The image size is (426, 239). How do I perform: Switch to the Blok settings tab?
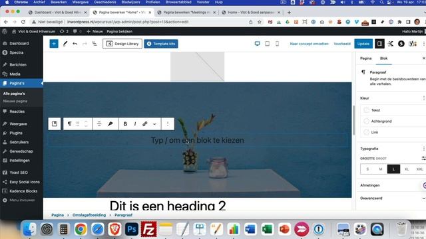[383, 58]
